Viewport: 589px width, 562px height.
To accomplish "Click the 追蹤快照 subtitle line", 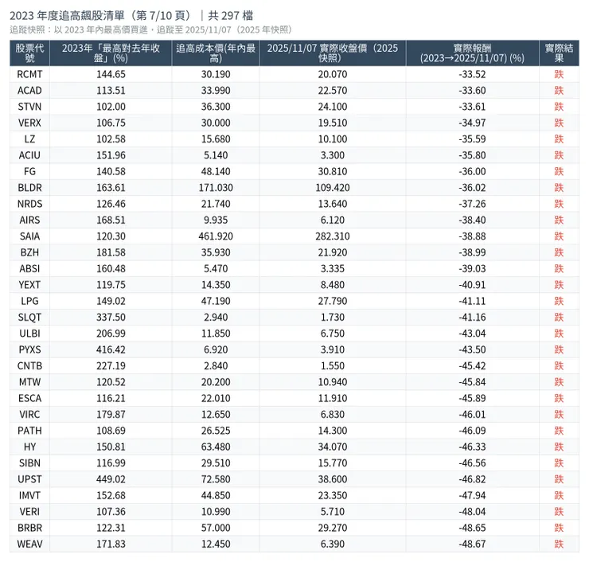I will pos(151,29).
